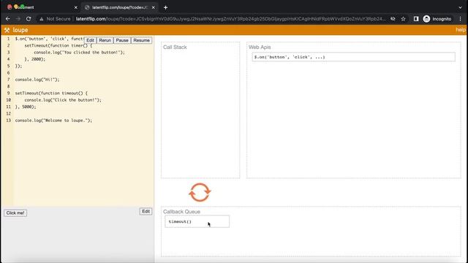This screenshot has width=468, height=263.
Task: Open the side panel icon
Action: point(416,19)
